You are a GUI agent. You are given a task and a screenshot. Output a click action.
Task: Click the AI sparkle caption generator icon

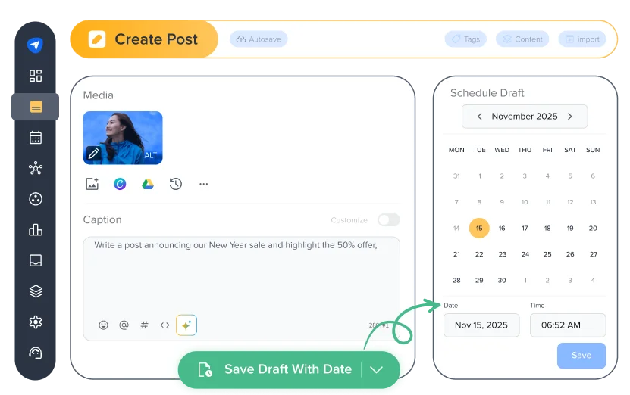click(x=186, y=325)
